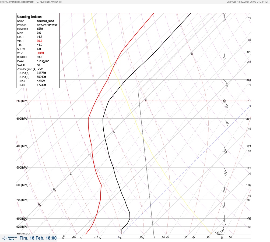Click the KINX value '0.6'
The width and height of the screenshot is (270, 242).
pos(39,33)
